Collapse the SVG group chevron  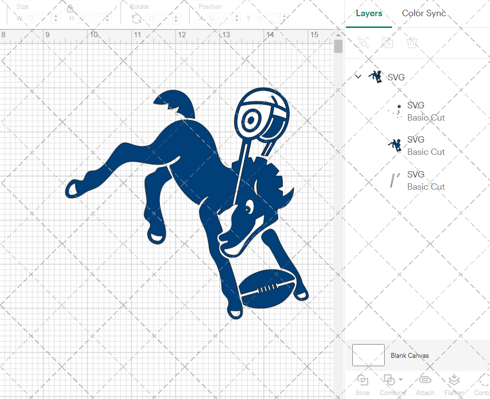[358, 76]
